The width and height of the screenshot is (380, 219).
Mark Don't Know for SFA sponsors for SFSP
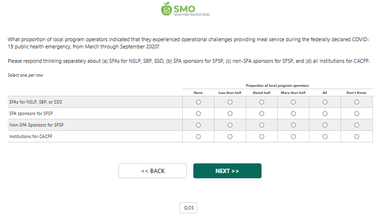pos(356,114)
